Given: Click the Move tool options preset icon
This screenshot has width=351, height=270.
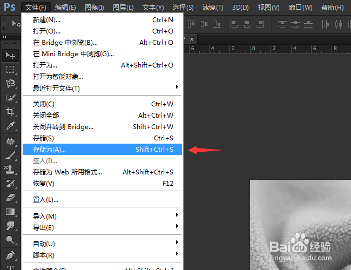Looking at the screenshot, I should pyautogui.click(x=16, y=24).
